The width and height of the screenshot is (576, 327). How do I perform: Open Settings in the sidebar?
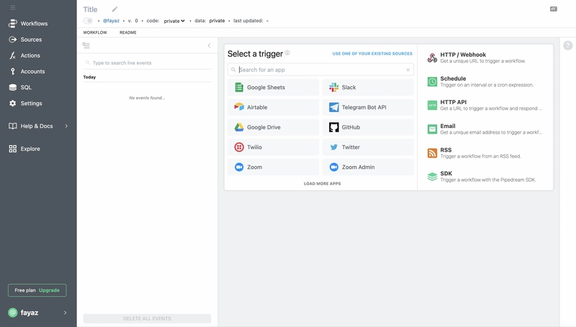click(x=25, y=103)
